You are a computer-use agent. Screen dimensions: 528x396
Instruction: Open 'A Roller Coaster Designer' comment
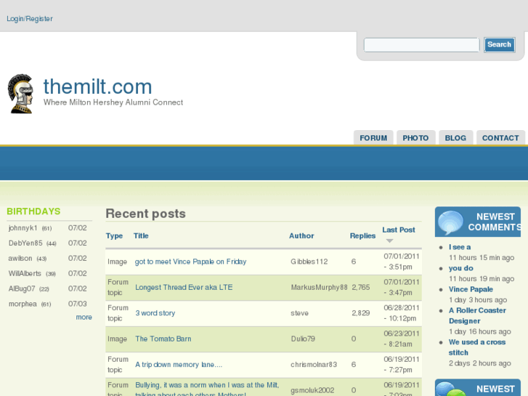tap(477, 315)
